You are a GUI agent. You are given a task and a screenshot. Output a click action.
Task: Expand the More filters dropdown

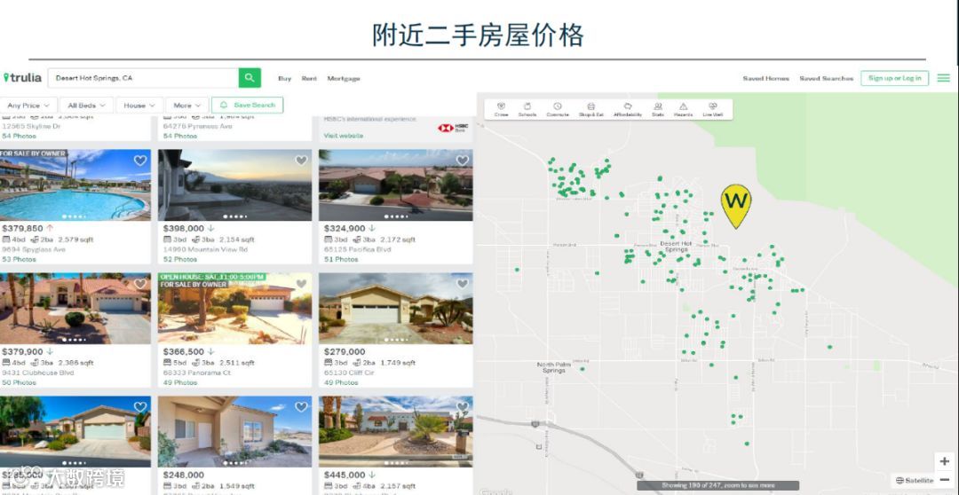(x=186, y=105)
